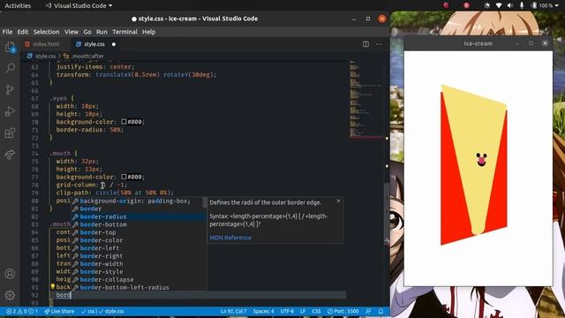Open the Extensions view
565x318 pixels.
[x=10, y=133]
